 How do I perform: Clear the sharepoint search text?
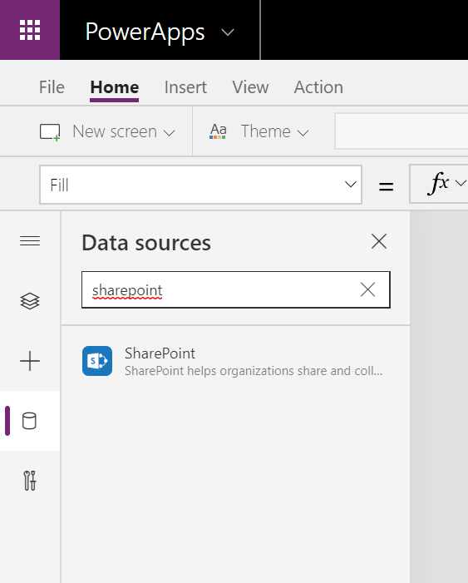point(367,289)
